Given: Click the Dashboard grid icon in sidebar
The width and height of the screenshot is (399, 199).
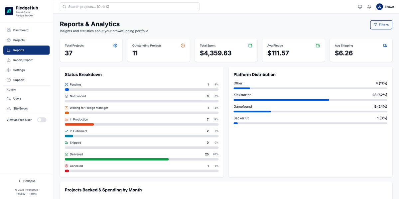Looking at the screenshot, I should tap(9, 30).
